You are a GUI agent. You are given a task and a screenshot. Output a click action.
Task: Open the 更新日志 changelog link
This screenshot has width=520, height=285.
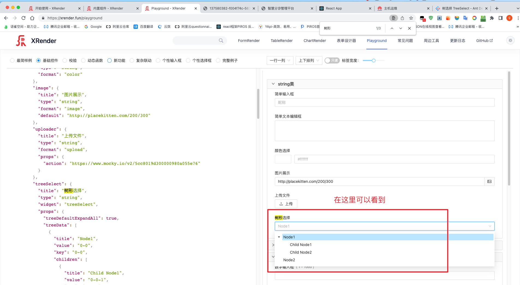click(457, 40)
